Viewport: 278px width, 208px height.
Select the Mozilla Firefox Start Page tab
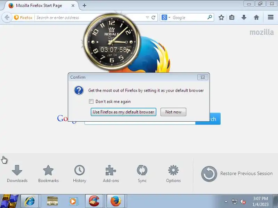[x=39, y=6]
